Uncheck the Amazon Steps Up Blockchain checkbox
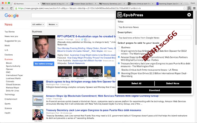 pos(119,57)
